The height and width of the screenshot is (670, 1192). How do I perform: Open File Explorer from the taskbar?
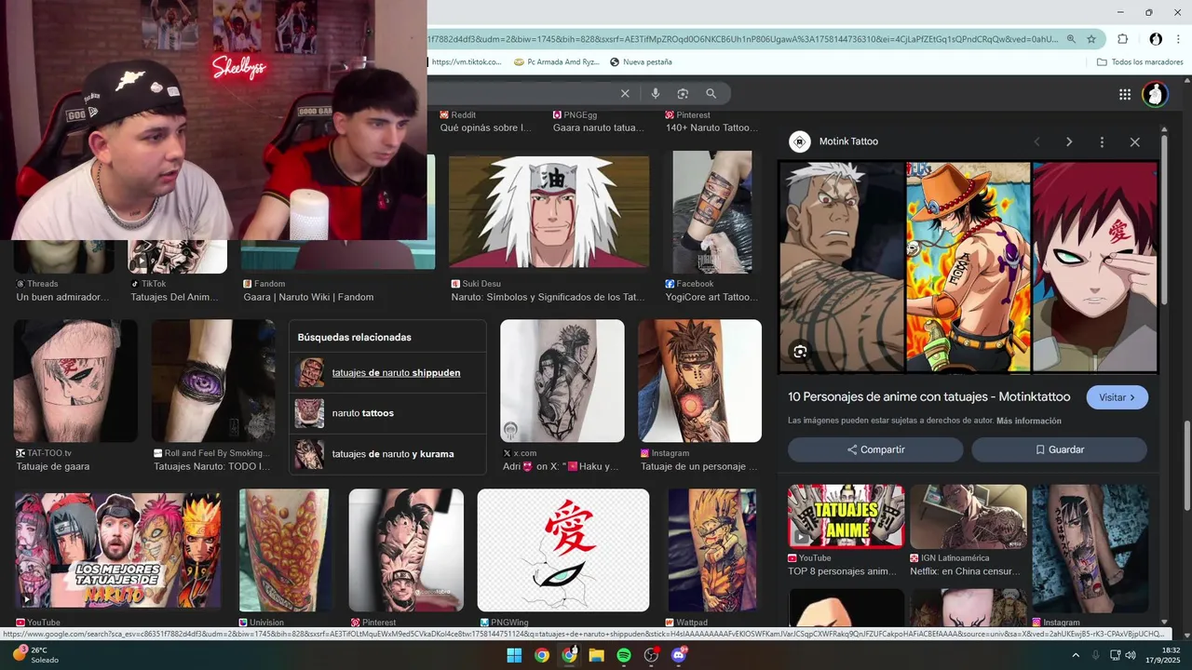(x=596, y=655)
